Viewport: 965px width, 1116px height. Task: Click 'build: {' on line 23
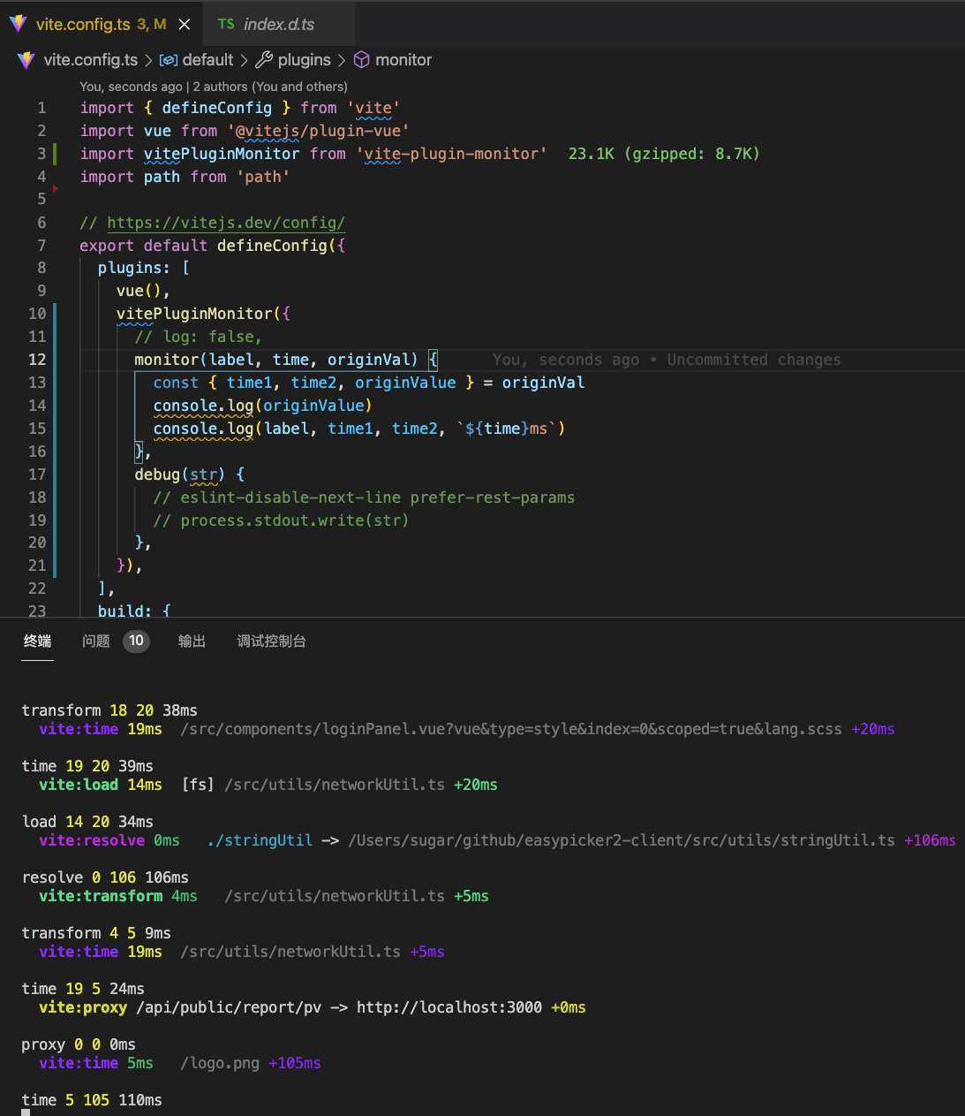(134, 610)
